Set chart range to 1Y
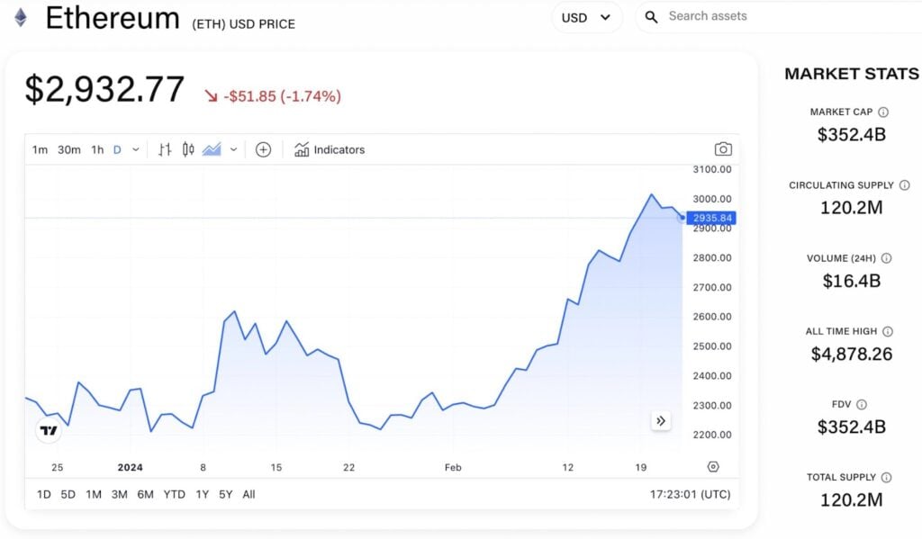The width and height of the screenshot is (922, 539). click(203, 494)
